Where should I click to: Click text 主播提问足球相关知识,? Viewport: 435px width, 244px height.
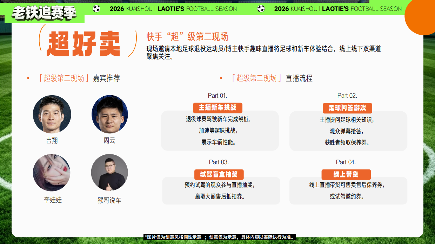[347, 120]
